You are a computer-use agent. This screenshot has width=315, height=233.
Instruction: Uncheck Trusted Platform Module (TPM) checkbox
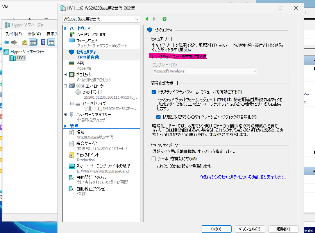[154, 92]
